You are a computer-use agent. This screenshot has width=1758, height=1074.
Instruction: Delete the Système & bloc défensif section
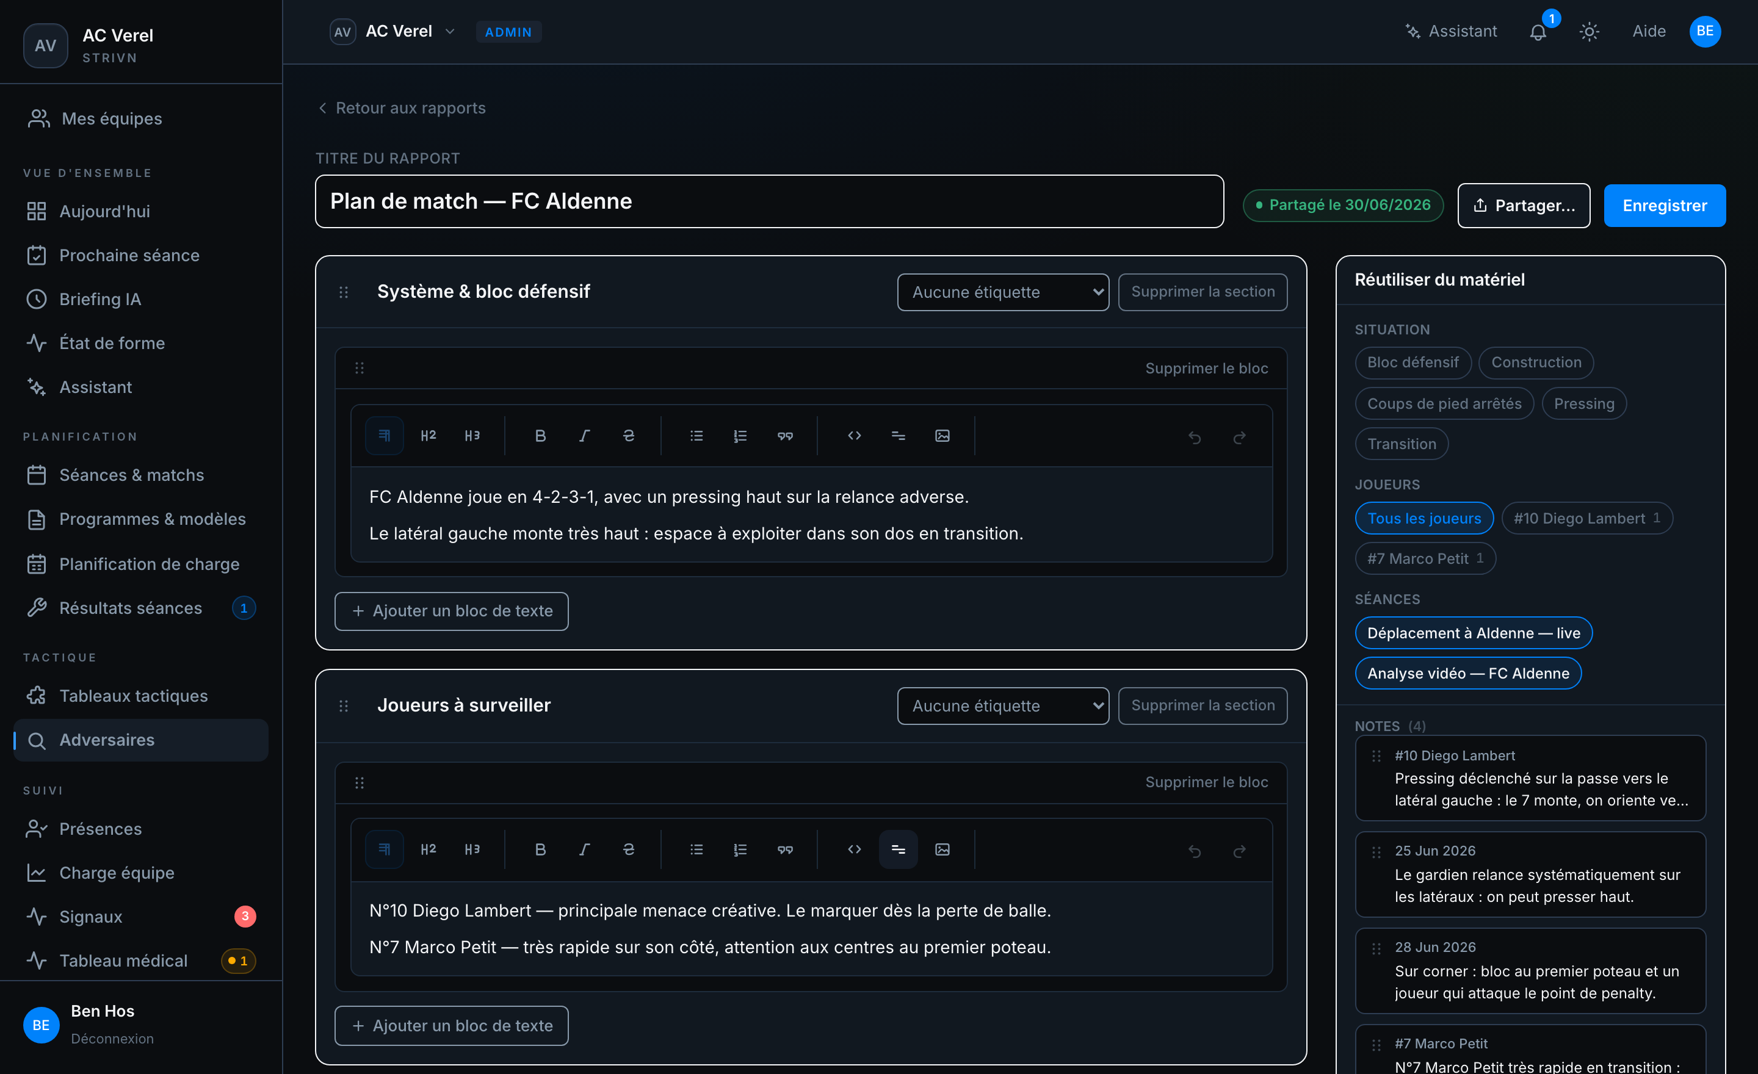1202,292
